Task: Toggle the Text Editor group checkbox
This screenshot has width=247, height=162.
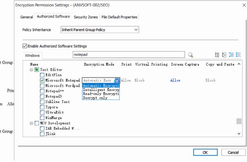Action: click(37, 69)
